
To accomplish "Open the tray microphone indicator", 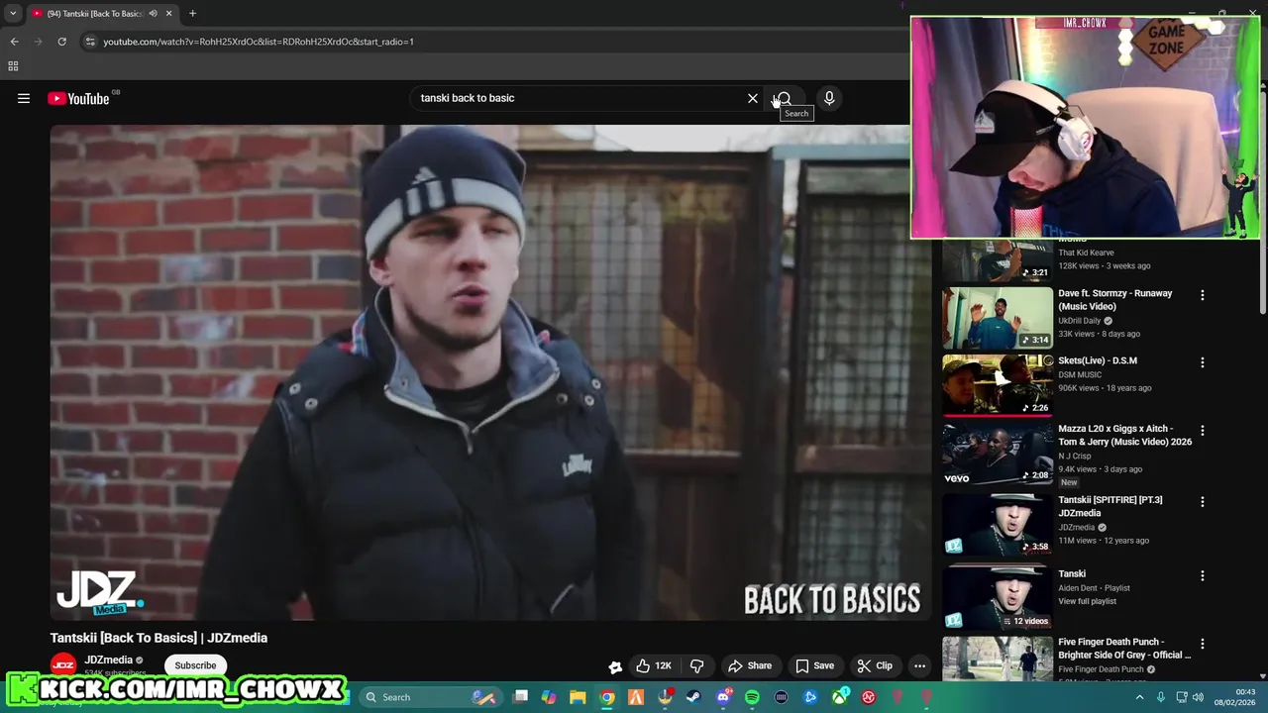I will 1161,697.
